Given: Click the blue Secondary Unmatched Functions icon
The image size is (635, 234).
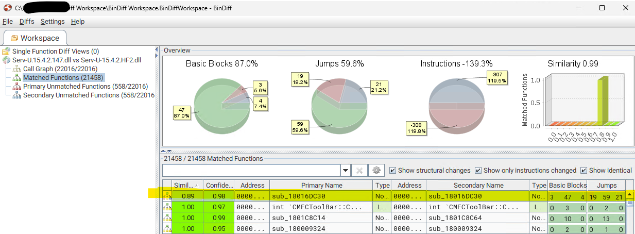Looking at the screenshot, I should click(16, 95).
